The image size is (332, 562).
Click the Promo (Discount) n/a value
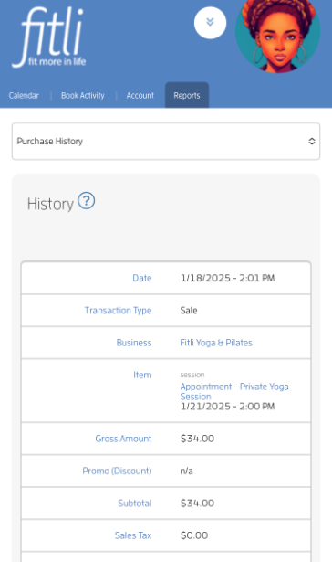tap(186, 471)
